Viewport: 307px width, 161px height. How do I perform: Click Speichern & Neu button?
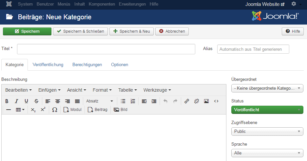pyautogui.click(x=132, y=31)
